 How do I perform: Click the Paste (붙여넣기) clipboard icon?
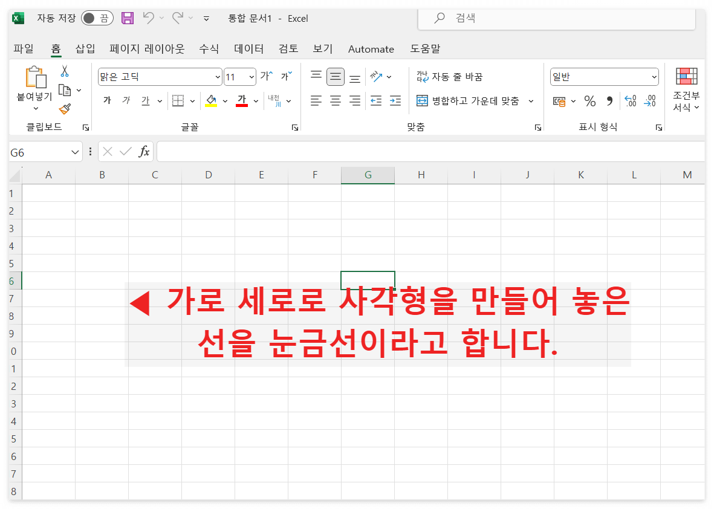[x=36, y=77]
